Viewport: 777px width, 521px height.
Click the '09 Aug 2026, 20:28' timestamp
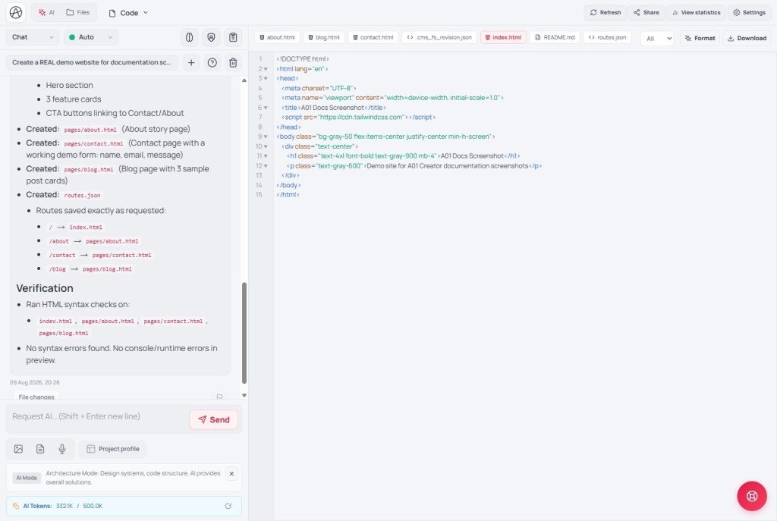coord(35,382)
